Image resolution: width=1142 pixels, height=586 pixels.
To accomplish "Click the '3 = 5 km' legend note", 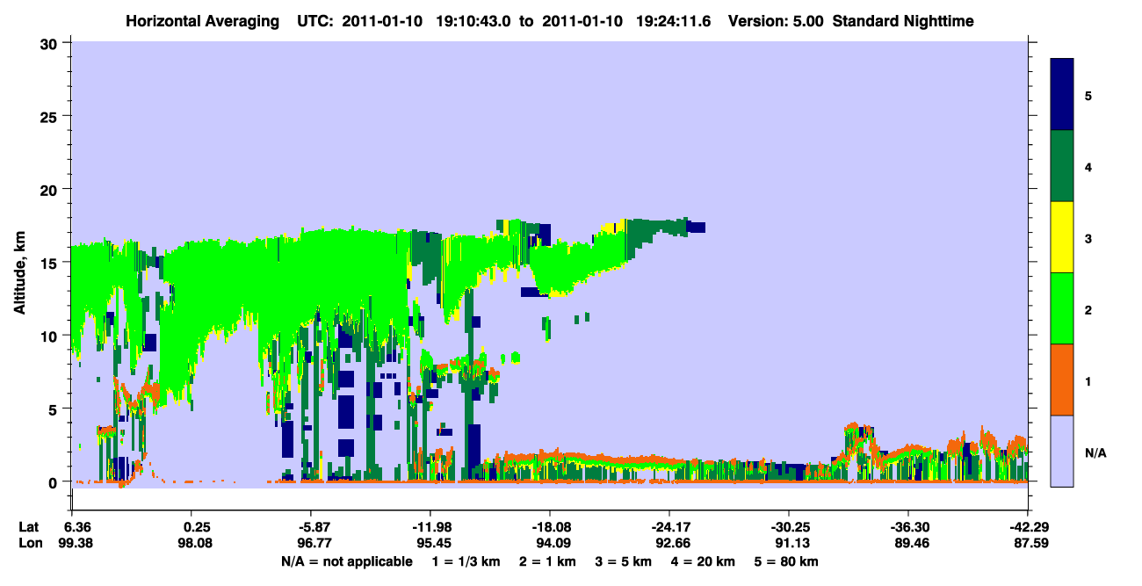I will tap(623, 561).
